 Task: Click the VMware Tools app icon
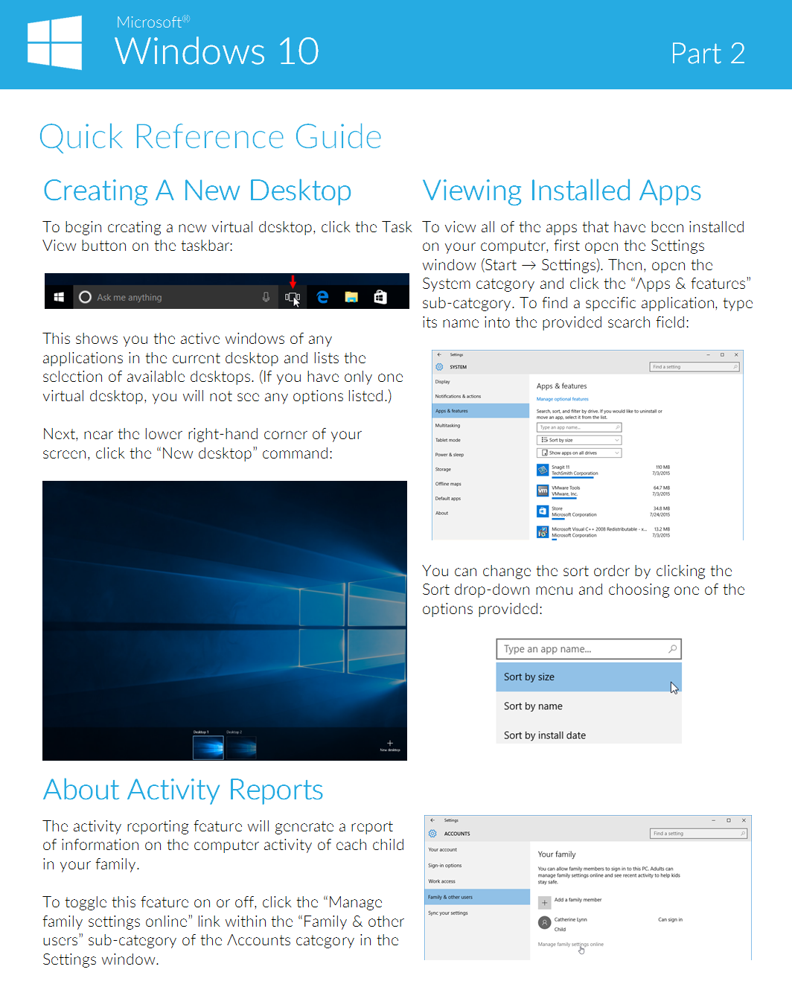click(543, 489)
